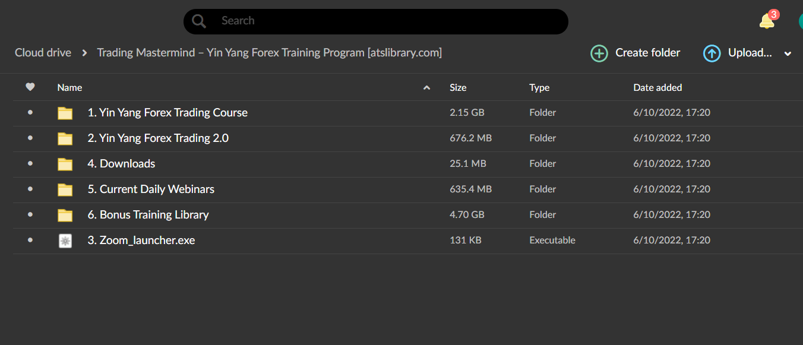Screen dimensions: 803x345
Task: Open the '3. Zoom_launcher.exe' file link
Action: click(x=141, y=240)
